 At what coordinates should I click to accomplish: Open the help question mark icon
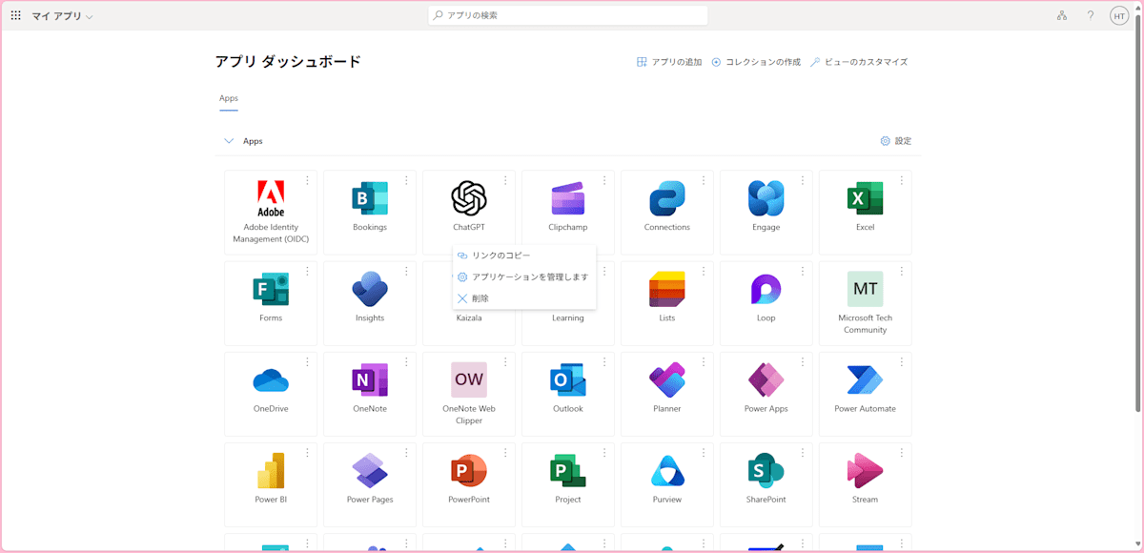coord(1091,15)
